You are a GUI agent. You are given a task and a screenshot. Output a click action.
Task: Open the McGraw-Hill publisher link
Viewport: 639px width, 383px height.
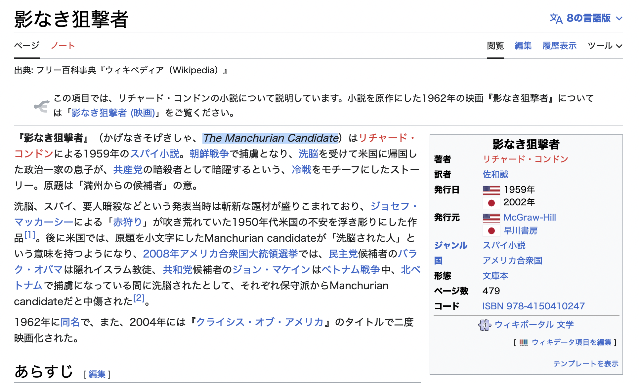tap(530, 217)
